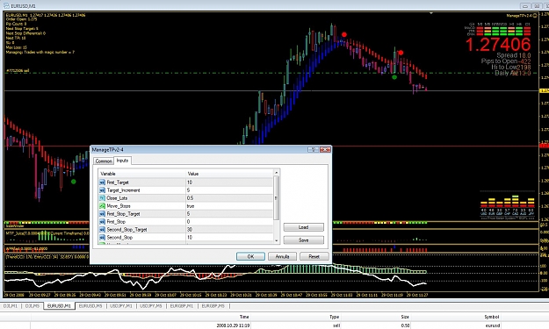
Task: Click the inputs list scroll-down arrow
Action: point(276,240)
